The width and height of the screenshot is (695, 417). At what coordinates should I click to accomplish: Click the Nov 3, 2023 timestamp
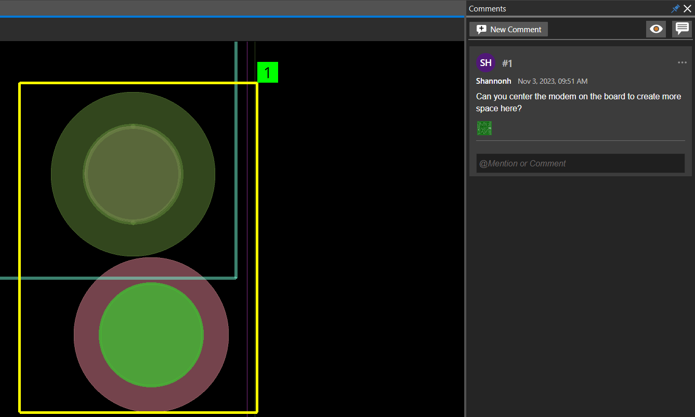pyautogui.click(x=553, y=81)
